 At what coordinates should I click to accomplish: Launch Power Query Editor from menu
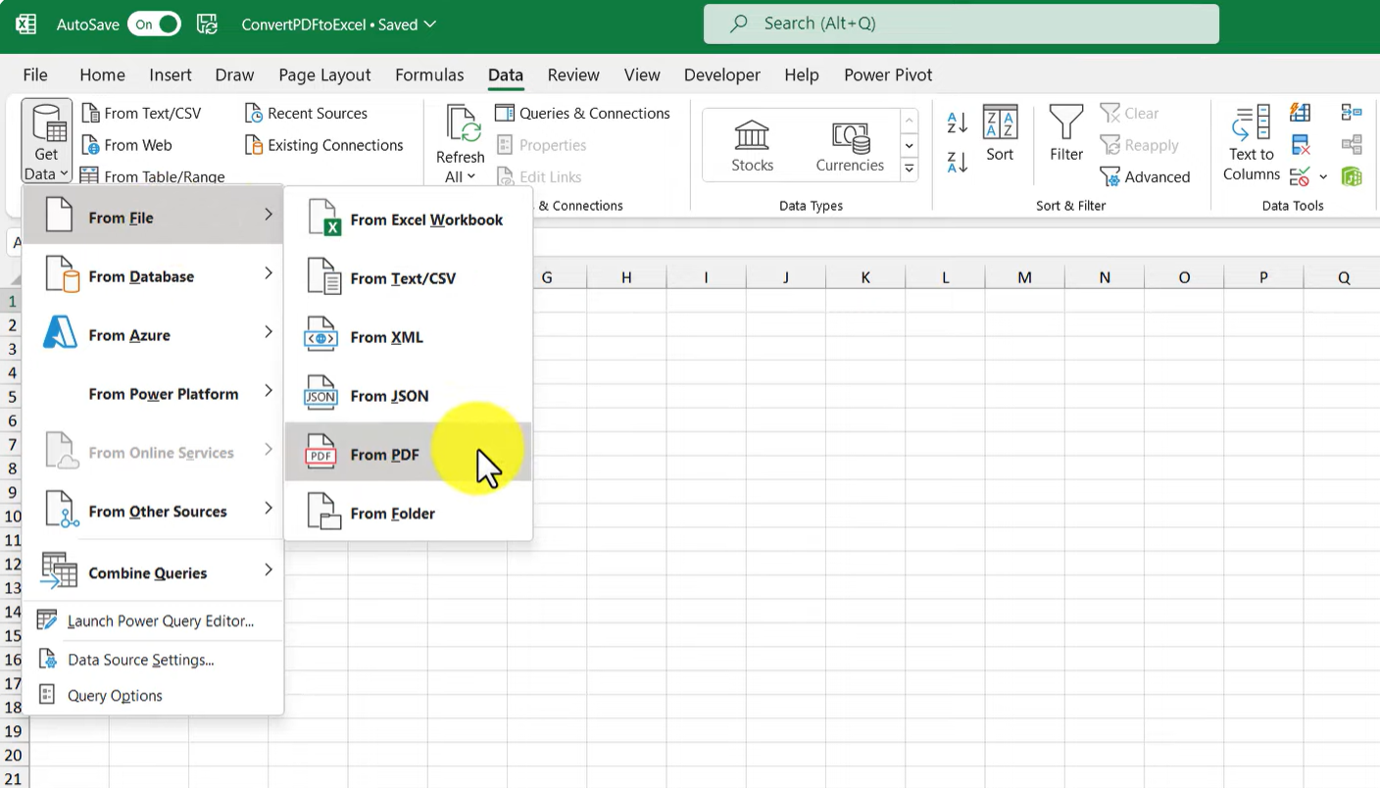pyautogui.click(x=153, y=620)
